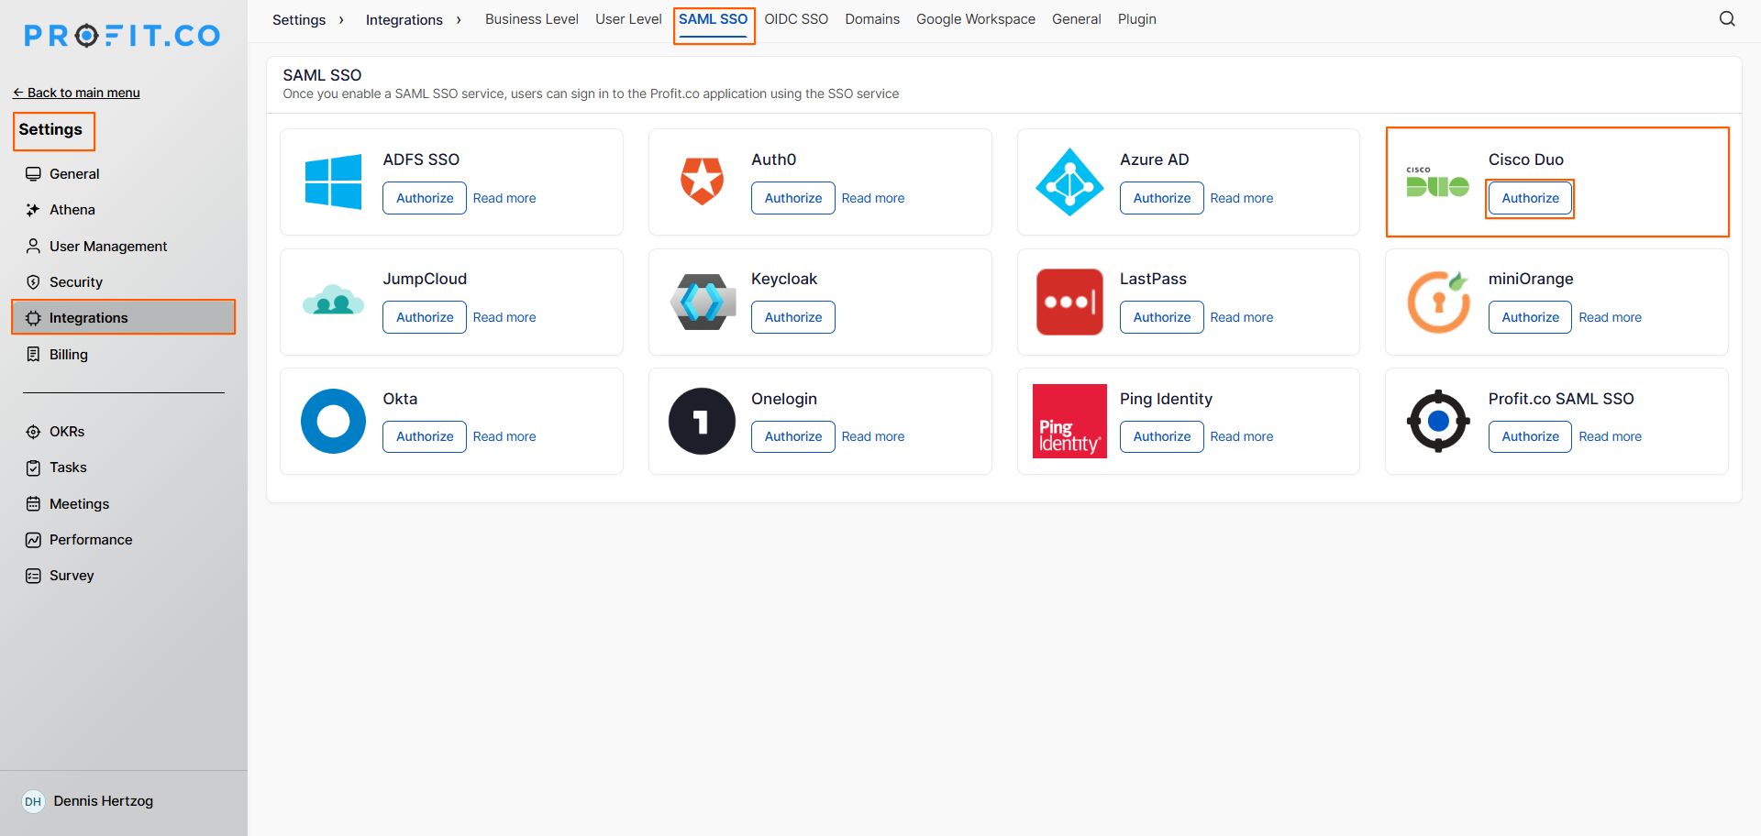The height and width of the screenshot is (836, 1761).
Task: Open User Management in sidebar
Action: pyautogui.click(x=108, y=246)
